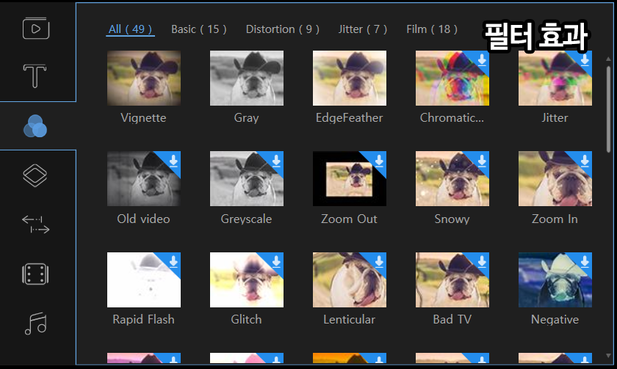Download the Glitch filter via its arrow badge

point(276,261)
